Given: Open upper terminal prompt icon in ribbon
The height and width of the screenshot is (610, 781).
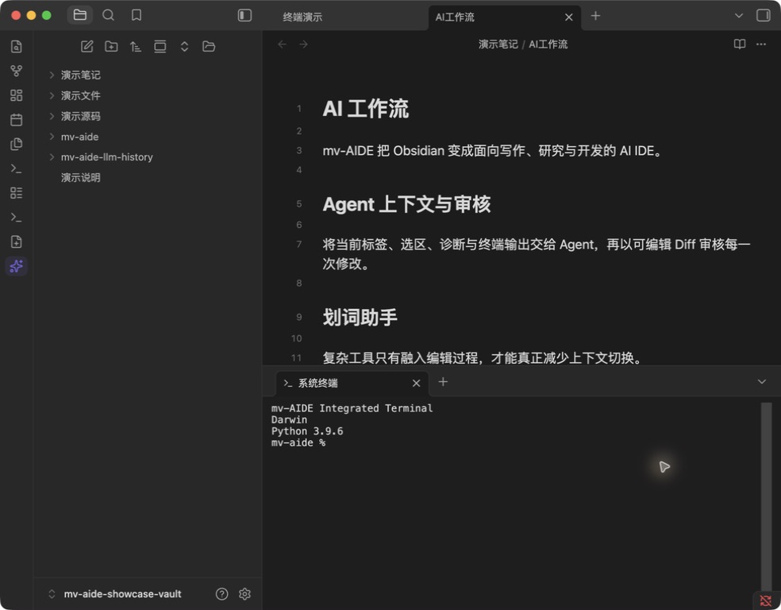Looking at the screenshot, I should [17, 168].
